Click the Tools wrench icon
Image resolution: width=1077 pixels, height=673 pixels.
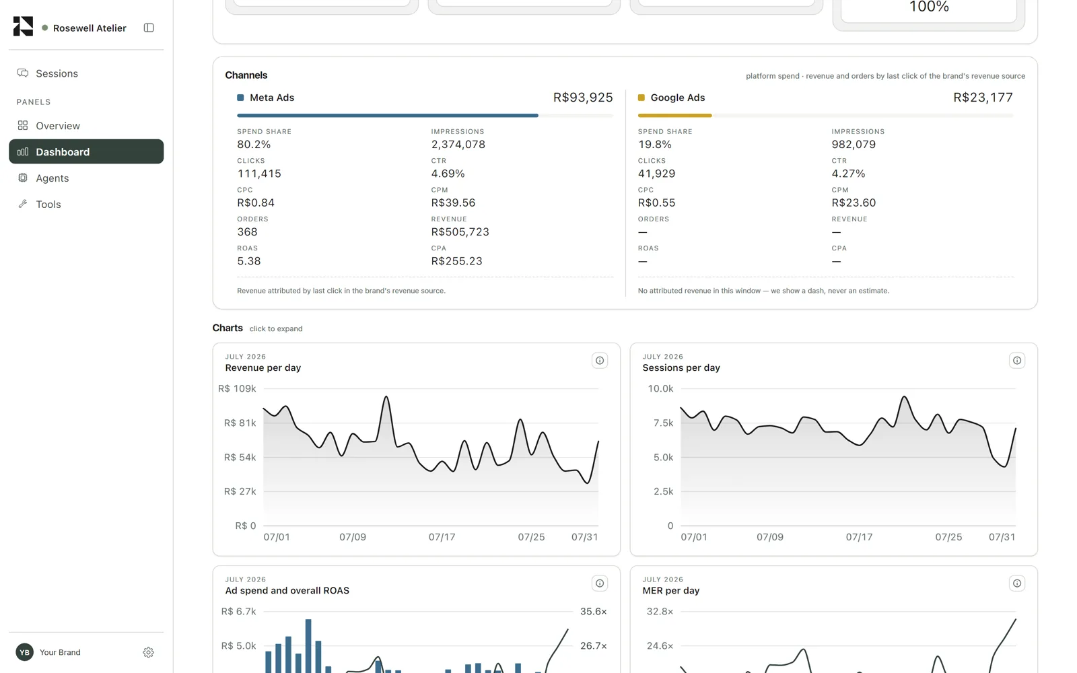23,204
